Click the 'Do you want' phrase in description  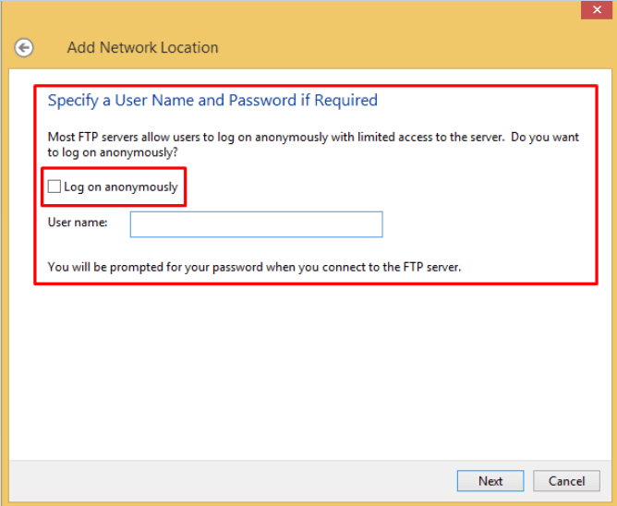545,137
